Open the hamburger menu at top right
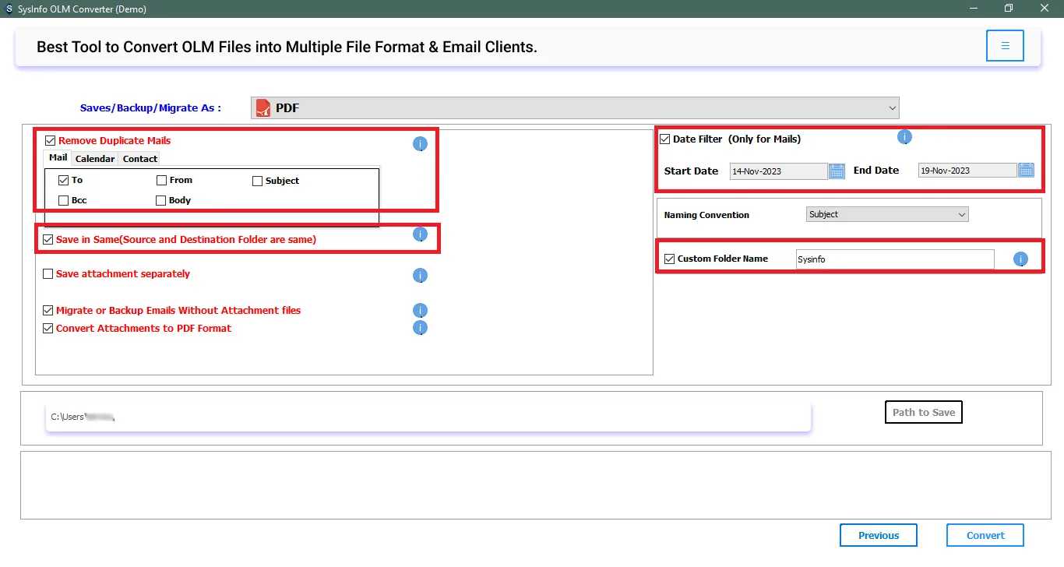This screenshot has height=567, width=1064. 1005,46
